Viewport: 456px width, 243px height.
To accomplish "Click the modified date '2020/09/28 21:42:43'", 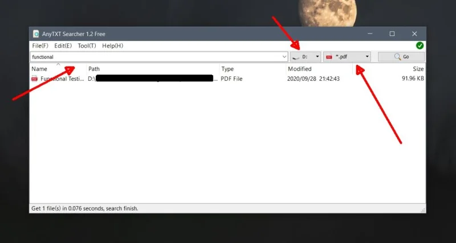I will (x=313, y=79).
